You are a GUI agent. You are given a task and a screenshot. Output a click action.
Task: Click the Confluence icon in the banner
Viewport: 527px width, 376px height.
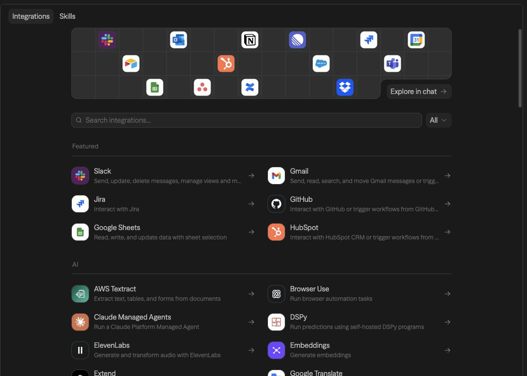tap(250, 87)
